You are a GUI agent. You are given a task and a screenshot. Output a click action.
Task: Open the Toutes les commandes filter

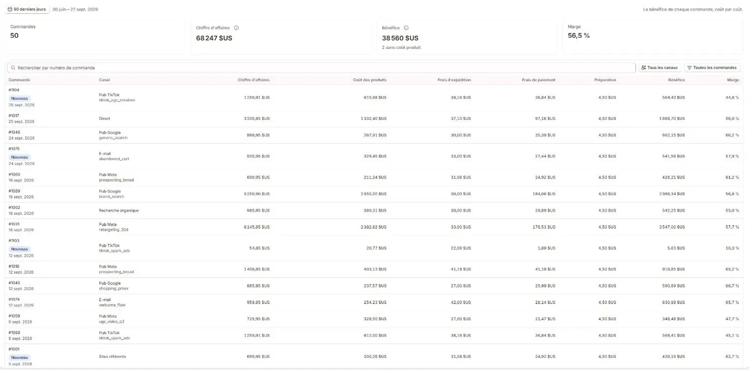coord(712,68)
